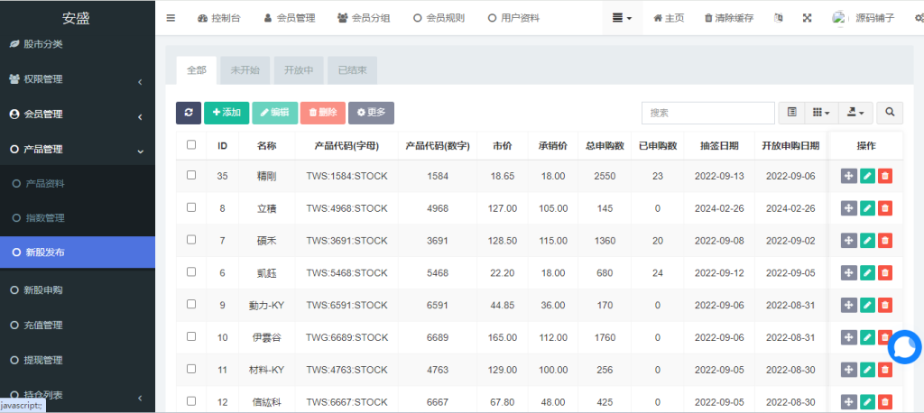Select 指数管理 in the sidebar submenu
The height and width of the screenshot is (413, 924).
[78, 218]
